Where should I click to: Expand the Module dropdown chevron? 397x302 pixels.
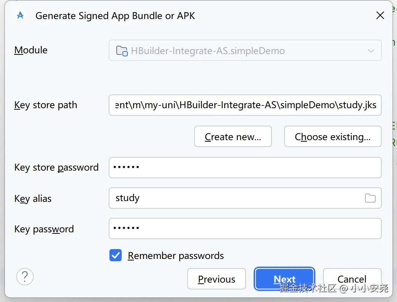[x=371, y=51]
